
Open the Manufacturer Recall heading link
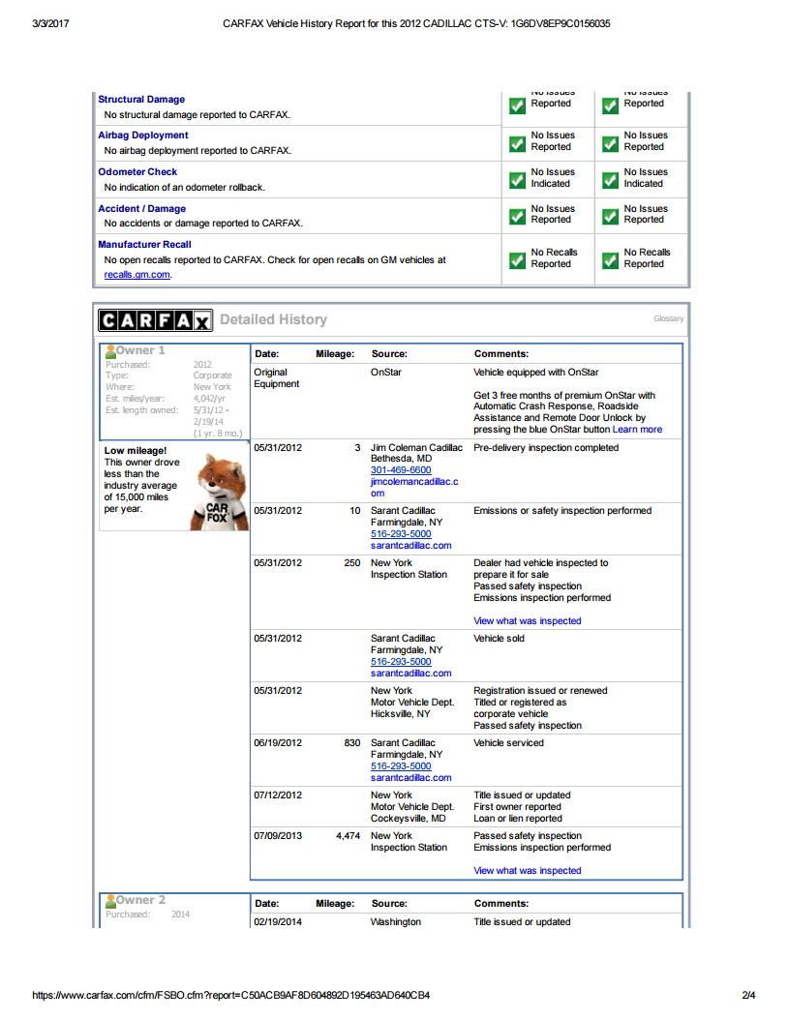point(144,245)
